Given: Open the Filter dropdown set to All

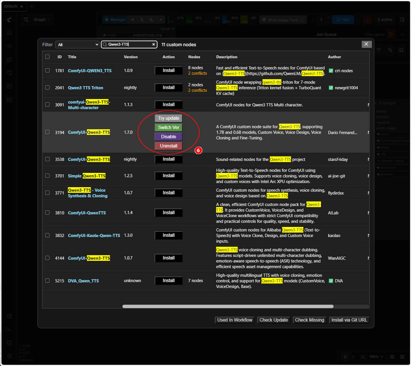Looking at the screenshot, I should click(x=77, y=45).
